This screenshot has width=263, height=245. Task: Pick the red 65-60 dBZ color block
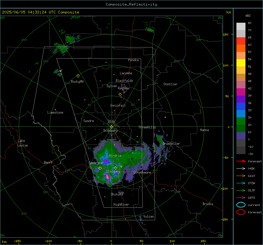click(241, 41)
